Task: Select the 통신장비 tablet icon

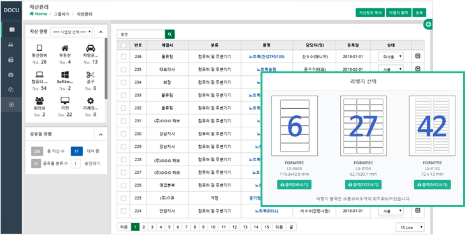Action: (x=39, y=48)
